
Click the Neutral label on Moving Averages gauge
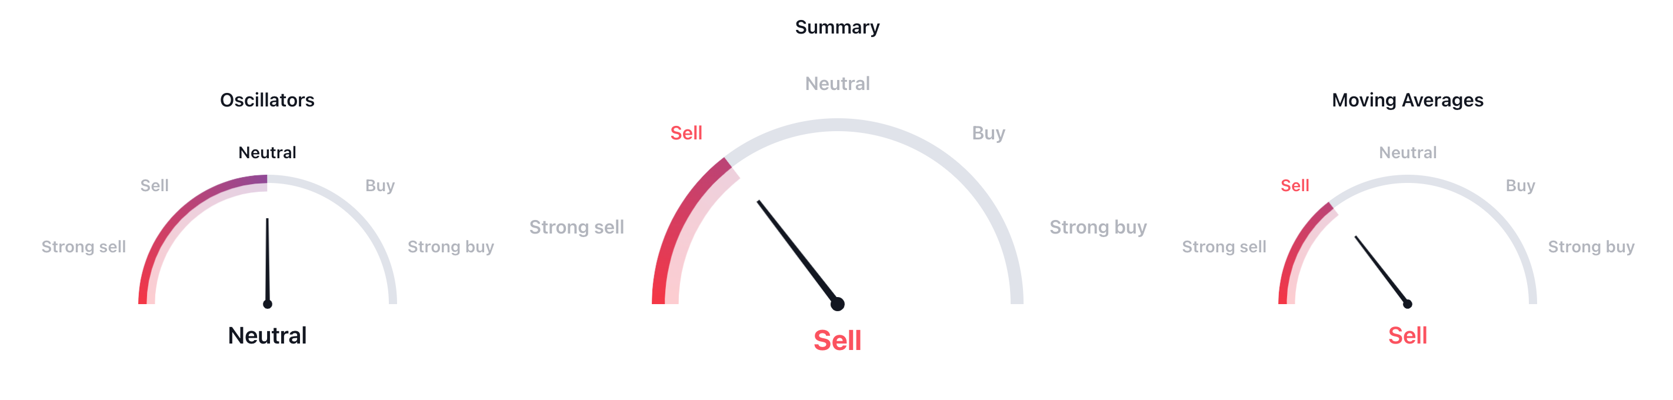pos(1407,152)
